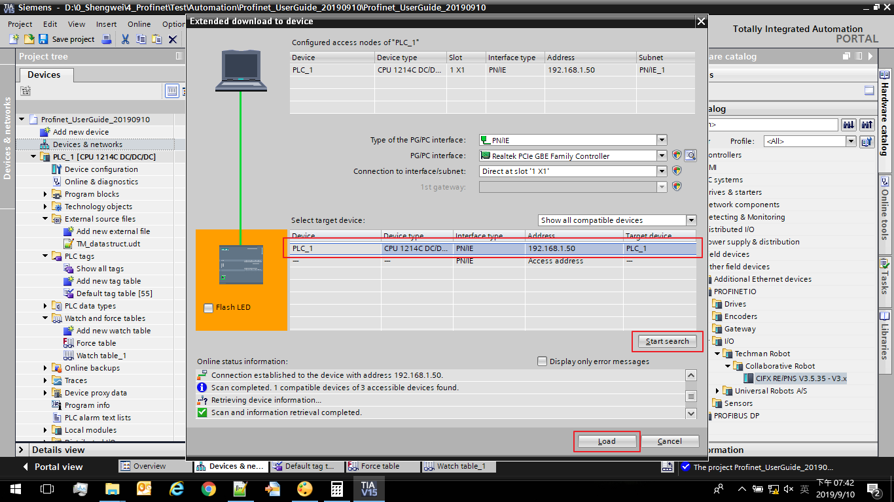Click the Copy icon in toolbar
894x502 pixels.
141,39
